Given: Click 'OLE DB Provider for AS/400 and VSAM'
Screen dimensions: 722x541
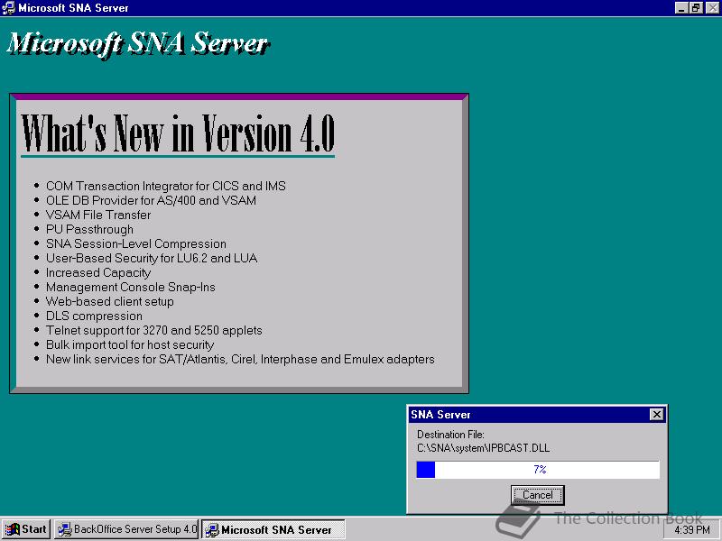Looking at the screenshot, I should click(151, 200).
